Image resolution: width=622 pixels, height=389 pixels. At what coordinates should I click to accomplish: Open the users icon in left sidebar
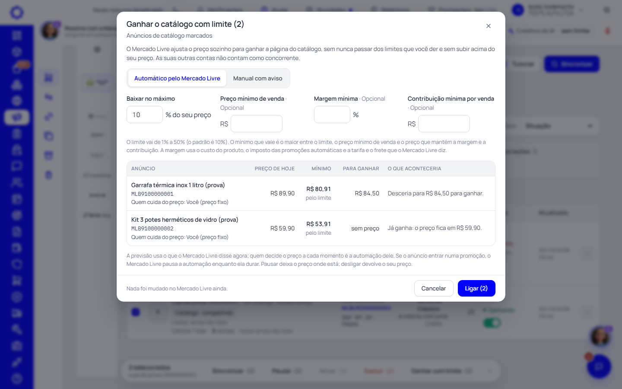(x=17, y=182)
